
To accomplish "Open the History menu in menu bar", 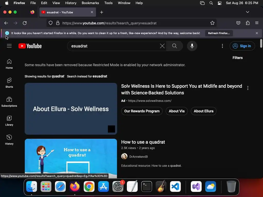I will (x=71, y=3).
